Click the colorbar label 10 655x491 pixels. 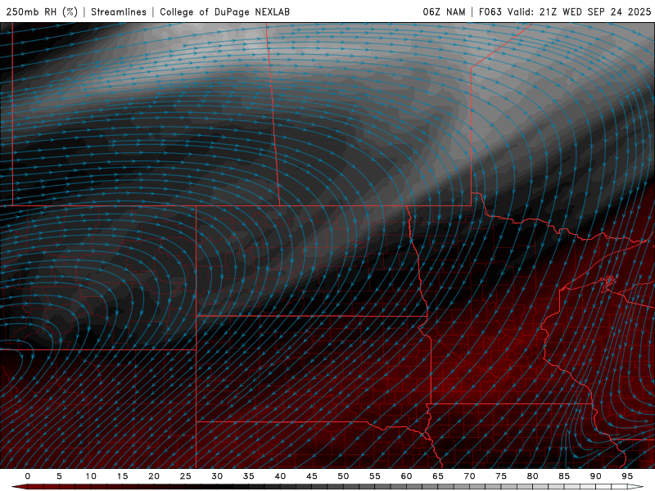pyautogui.click(x=91, y=476)
